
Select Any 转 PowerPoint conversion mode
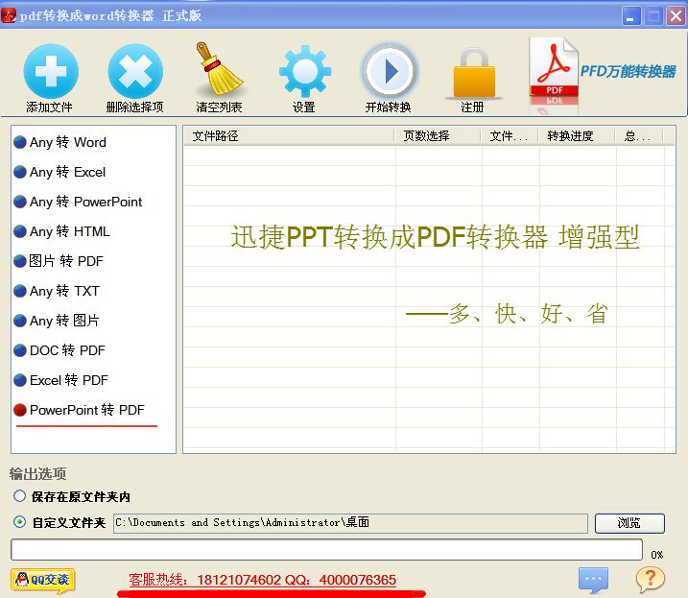click(78, 202)
